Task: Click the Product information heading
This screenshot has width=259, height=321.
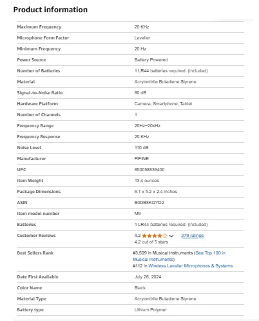Action: [50, 10]
